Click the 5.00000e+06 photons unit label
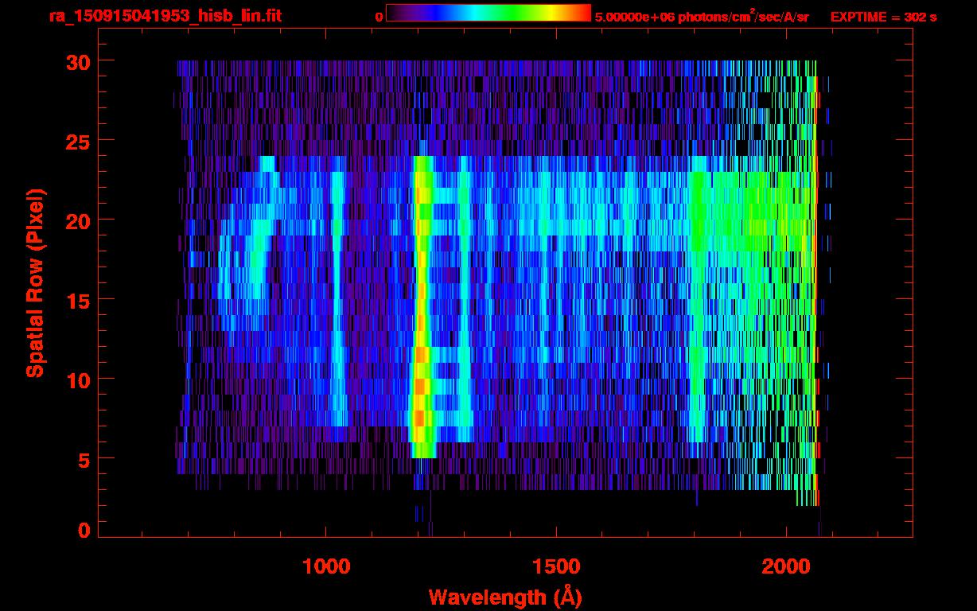The image size is (977, 611). 702,16
